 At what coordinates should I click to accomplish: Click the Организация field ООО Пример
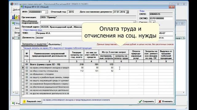(88, 17)
